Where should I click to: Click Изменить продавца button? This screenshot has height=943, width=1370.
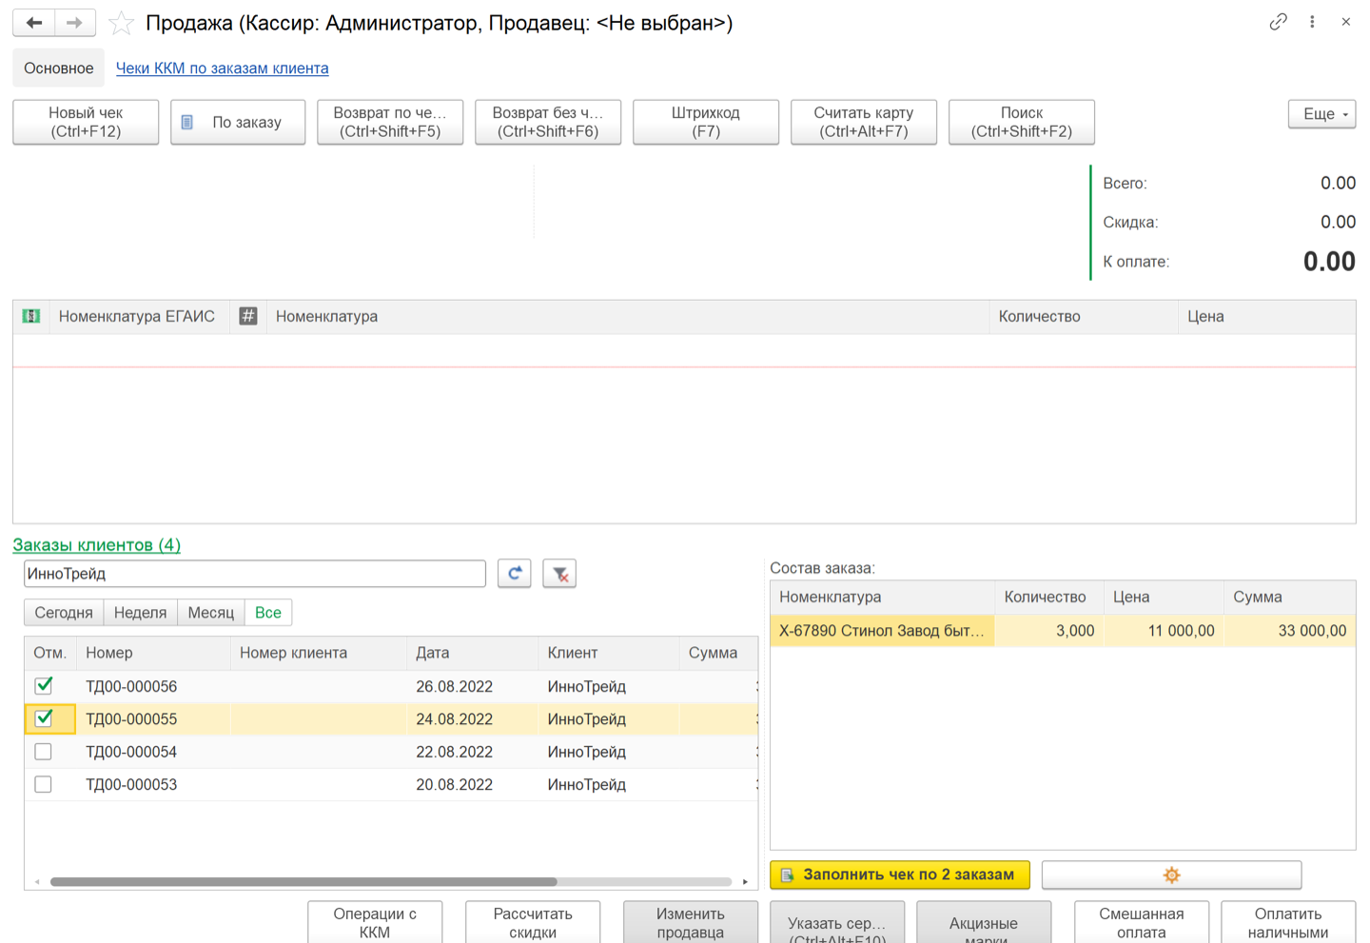691,922
